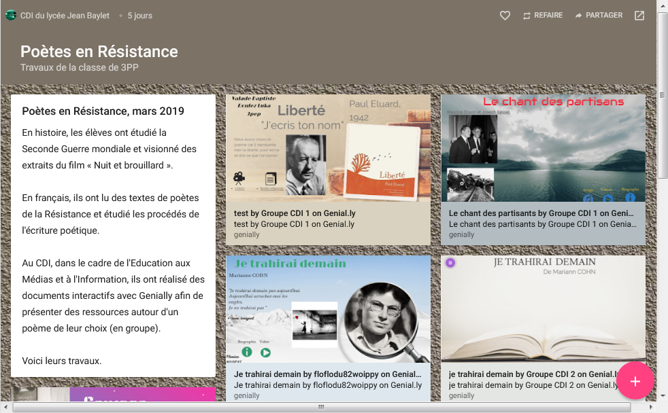
Task: Open Le chant des partisans thumbnail
Action: click(x=543, y=148)
